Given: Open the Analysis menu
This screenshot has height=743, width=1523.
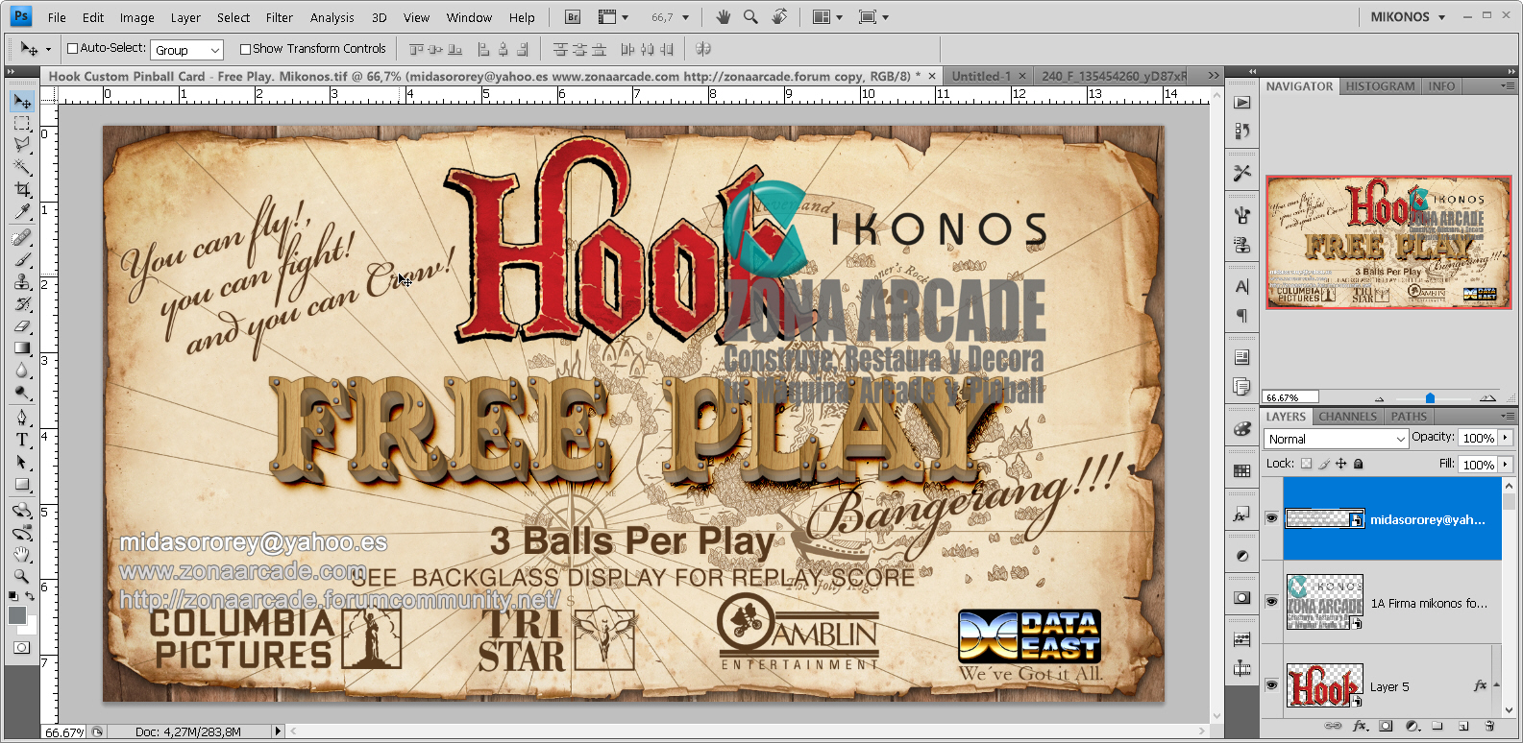Looking at the screenshot, I should click(332, 17).
